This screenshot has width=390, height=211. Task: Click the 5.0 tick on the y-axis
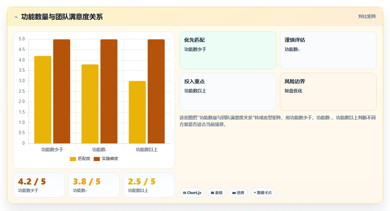coord(22,39)
